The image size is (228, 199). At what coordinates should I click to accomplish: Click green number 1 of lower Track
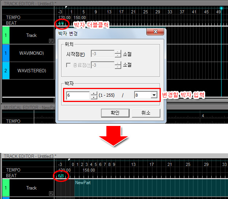point(6,188)
